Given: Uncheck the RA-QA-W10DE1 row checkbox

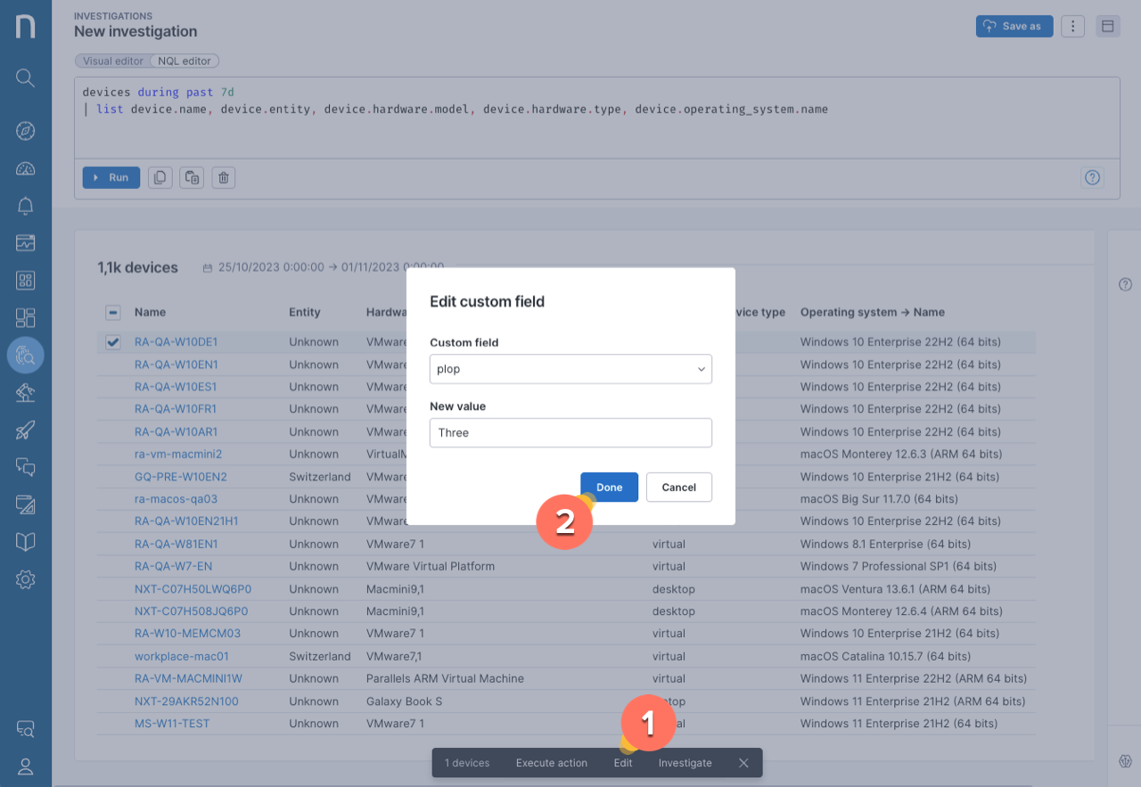Looking at the screenshot, I should pyautogui.click(x=113, y=342).
